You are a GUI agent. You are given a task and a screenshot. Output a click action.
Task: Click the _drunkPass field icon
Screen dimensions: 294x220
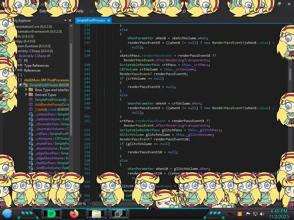31,143
